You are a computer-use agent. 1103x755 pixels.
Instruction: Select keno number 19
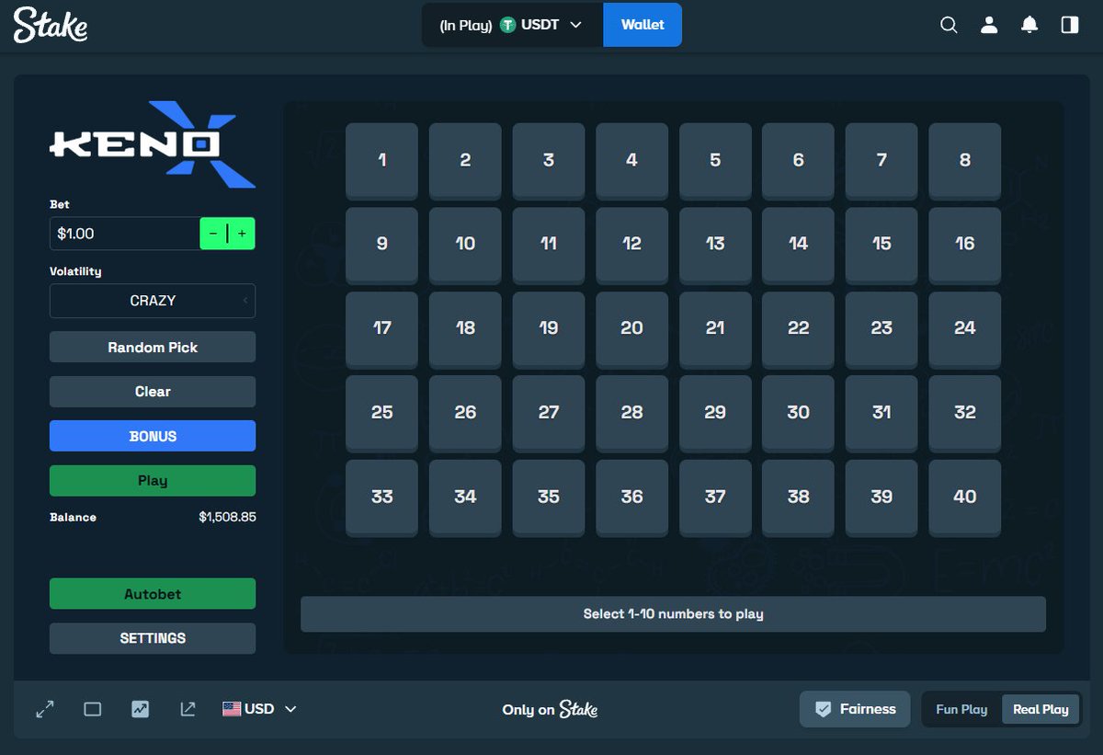(549, 329)
